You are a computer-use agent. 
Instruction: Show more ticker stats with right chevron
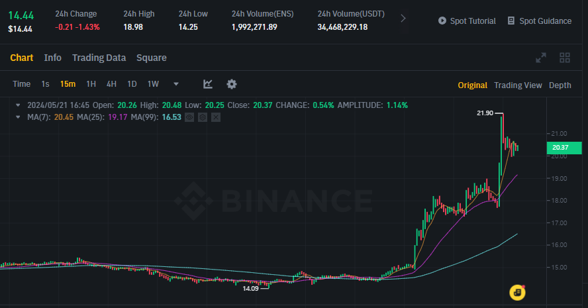click(403, 19)
